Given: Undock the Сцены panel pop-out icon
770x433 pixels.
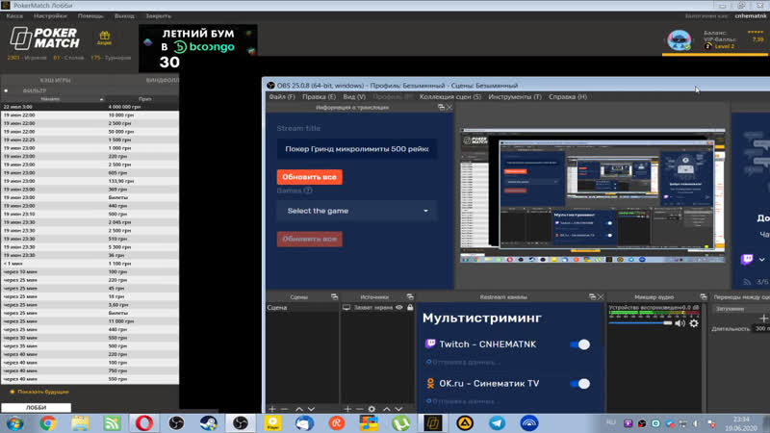Looking at the screenshot, I should click(x=334, y=296).
